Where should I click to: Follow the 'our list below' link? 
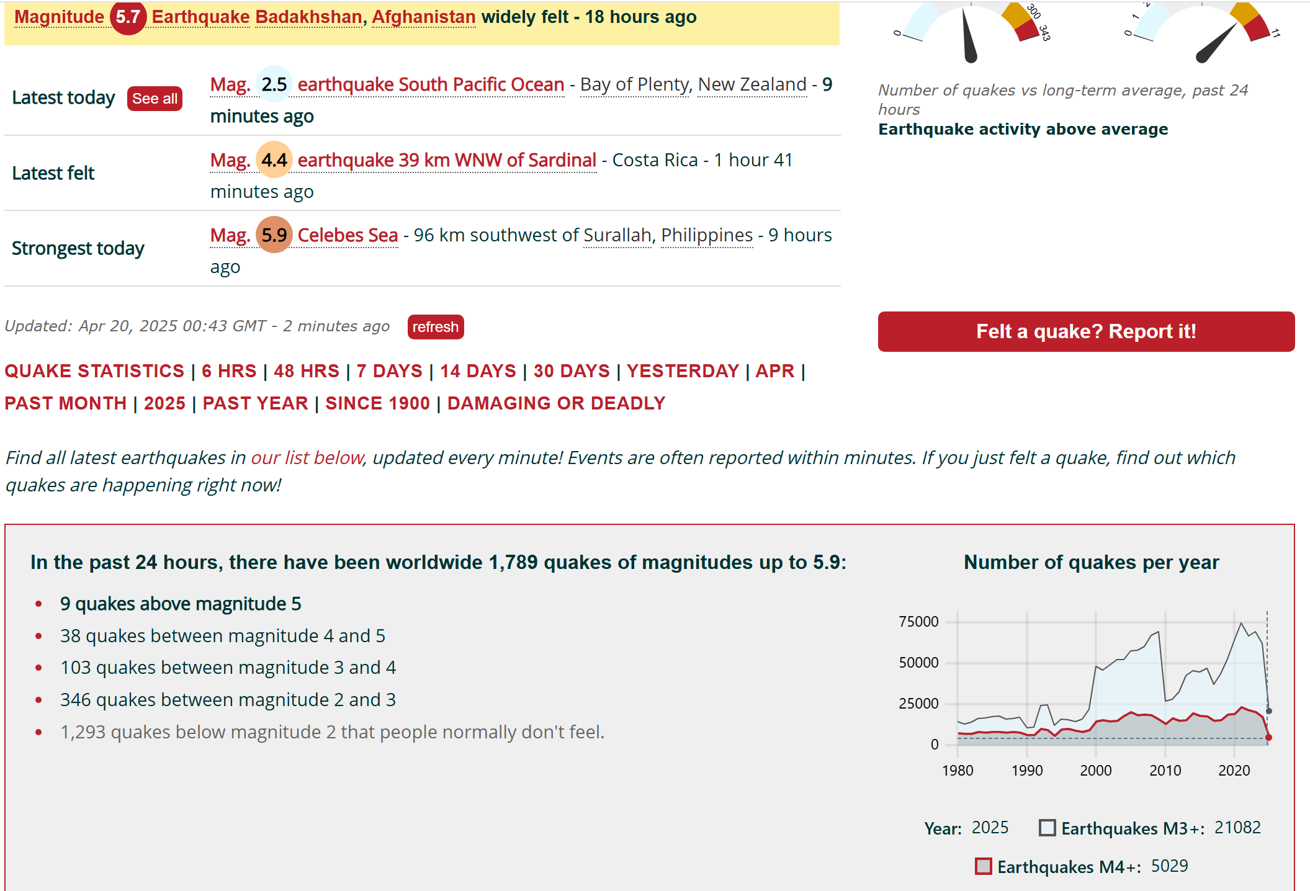click(307, 458)
